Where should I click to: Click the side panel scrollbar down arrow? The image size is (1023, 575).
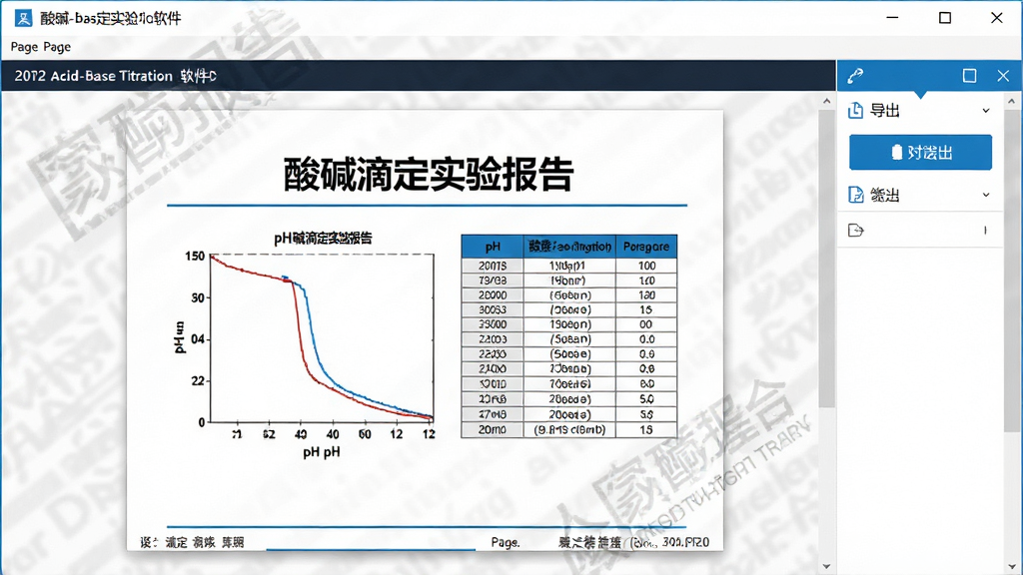coord(1011,566)
